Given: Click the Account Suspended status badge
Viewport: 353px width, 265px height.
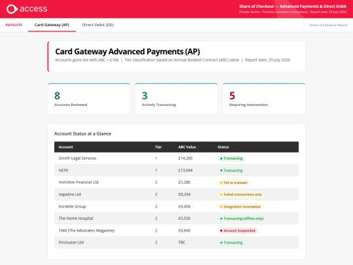Looking at the screenshot, I should pos(237,230).
